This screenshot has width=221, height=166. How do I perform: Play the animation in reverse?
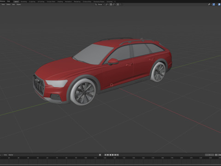110,155
